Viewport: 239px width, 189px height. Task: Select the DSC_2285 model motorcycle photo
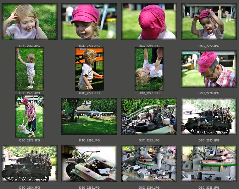(89, 163)
